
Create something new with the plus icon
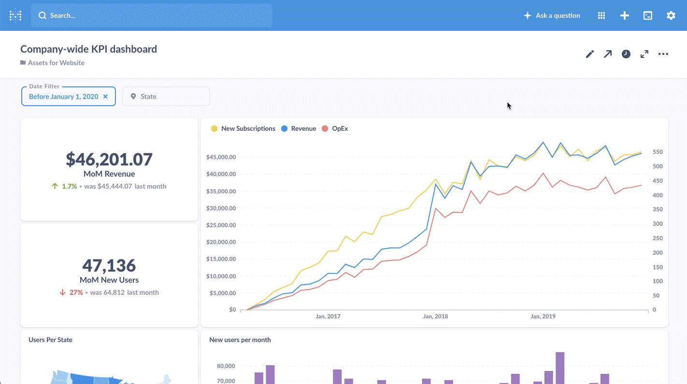tap(624, 15)
